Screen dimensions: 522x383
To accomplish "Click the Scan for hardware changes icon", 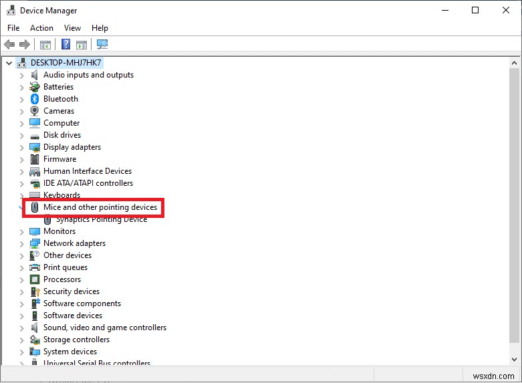I will (102, 44).
